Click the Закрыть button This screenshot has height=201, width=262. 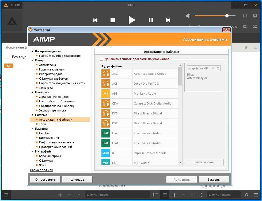pos(214,179)
